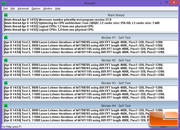Activate the Main thread title bar
Screen dimensions: 180x130
coord(90,15)
